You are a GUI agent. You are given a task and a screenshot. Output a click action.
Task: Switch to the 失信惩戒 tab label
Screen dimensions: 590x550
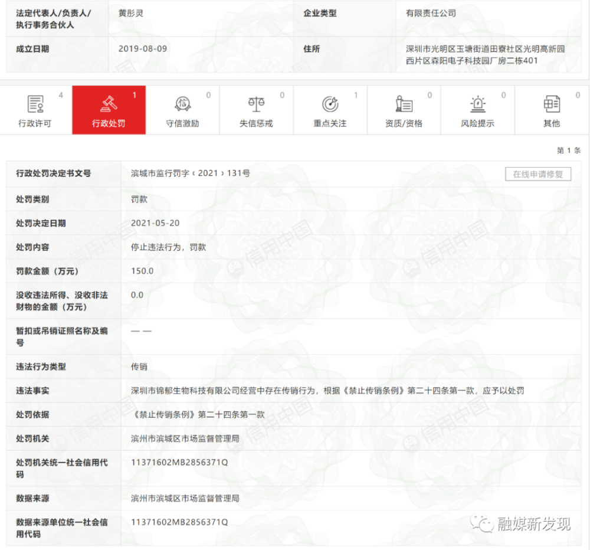[x=256, y=123]
